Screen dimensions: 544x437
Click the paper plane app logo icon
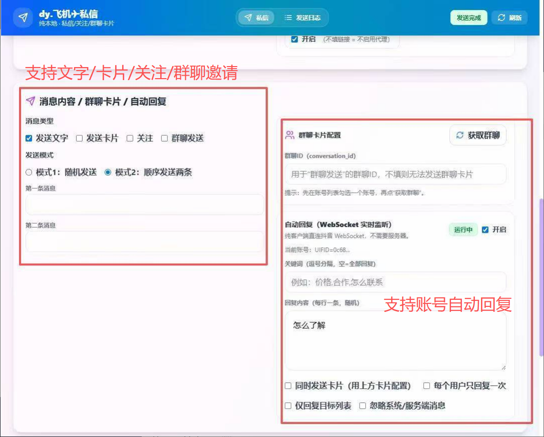tap(23, 18)
